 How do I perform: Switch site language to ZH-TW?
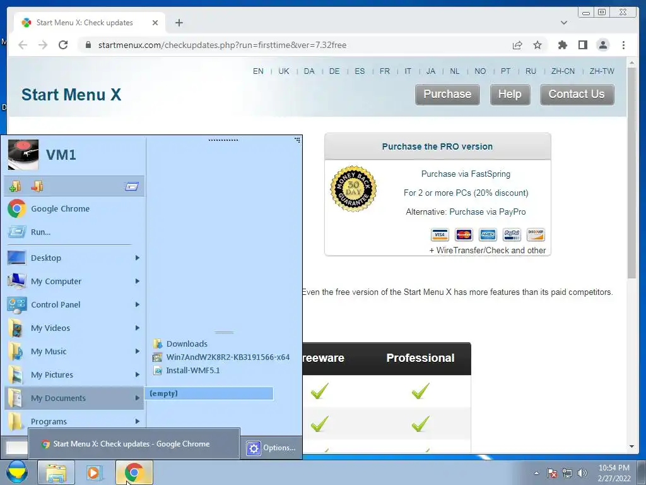click(601, 71)
